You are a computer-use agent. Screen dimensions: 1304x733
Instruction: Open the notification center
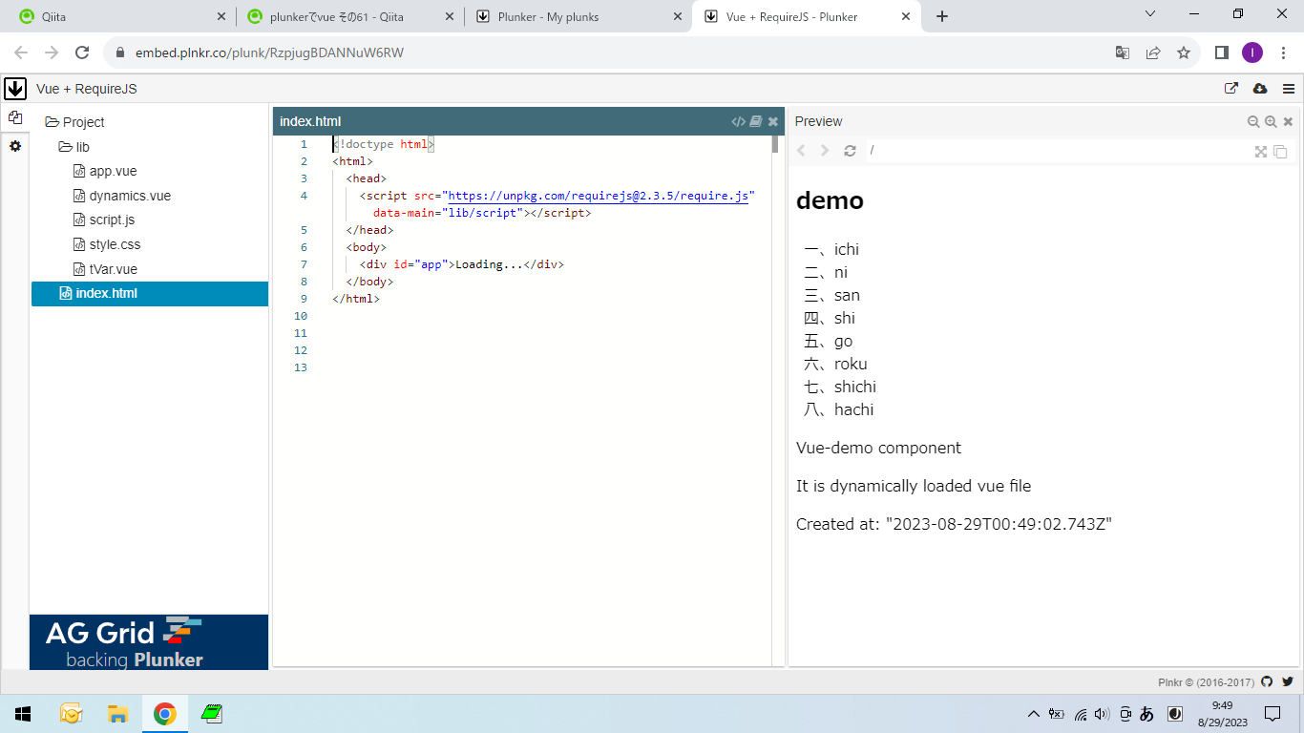(x=1272, y=714)
